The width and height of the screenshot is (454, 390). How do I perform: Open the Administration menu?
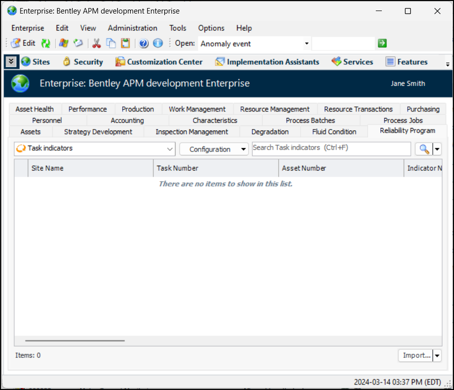pos(132,28)
